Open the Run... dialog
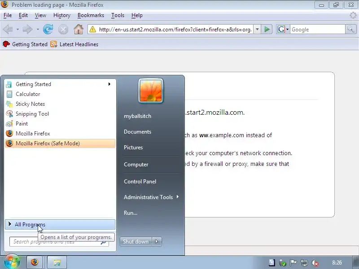This screenshot has width=359, height=269. (131, 213)
